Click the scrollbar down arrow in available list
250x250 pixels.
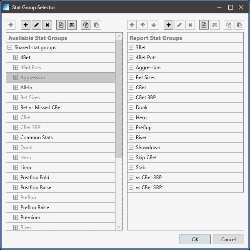click(119, 227)
